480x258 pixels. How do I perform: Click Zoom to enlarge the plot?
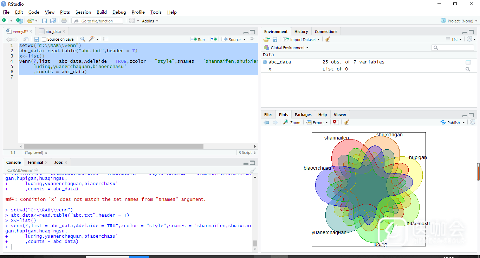click(292, 122)
